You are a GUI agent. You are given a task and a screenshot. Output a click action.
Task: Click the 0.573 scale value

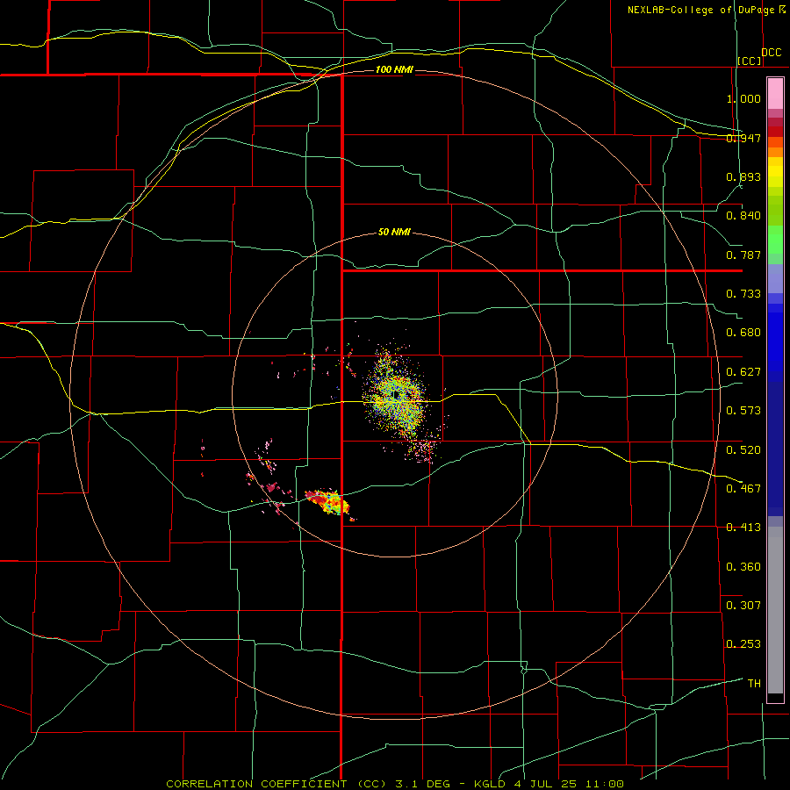[743, 411]
